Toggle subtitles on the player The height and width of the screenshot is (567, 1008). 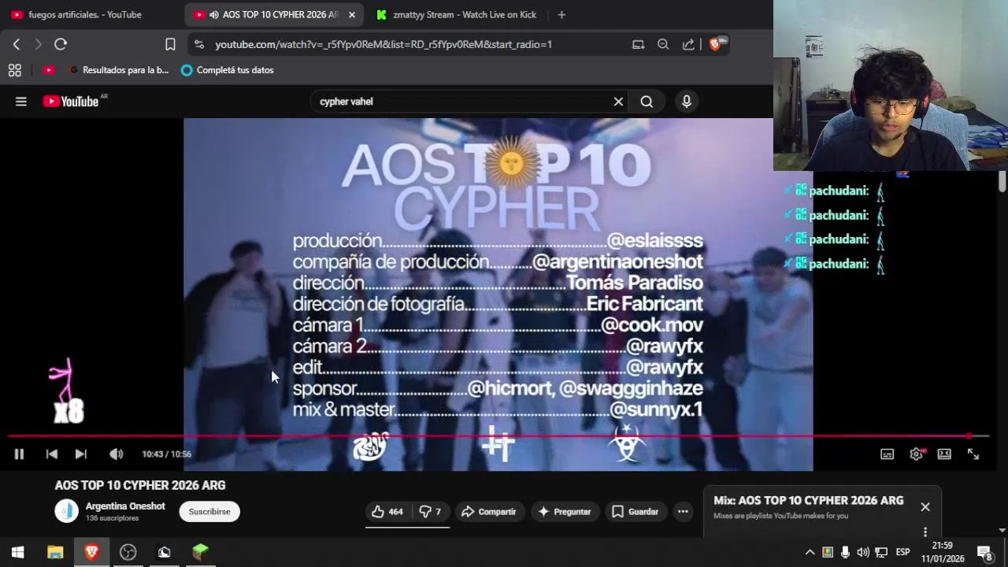pos(887,454)
